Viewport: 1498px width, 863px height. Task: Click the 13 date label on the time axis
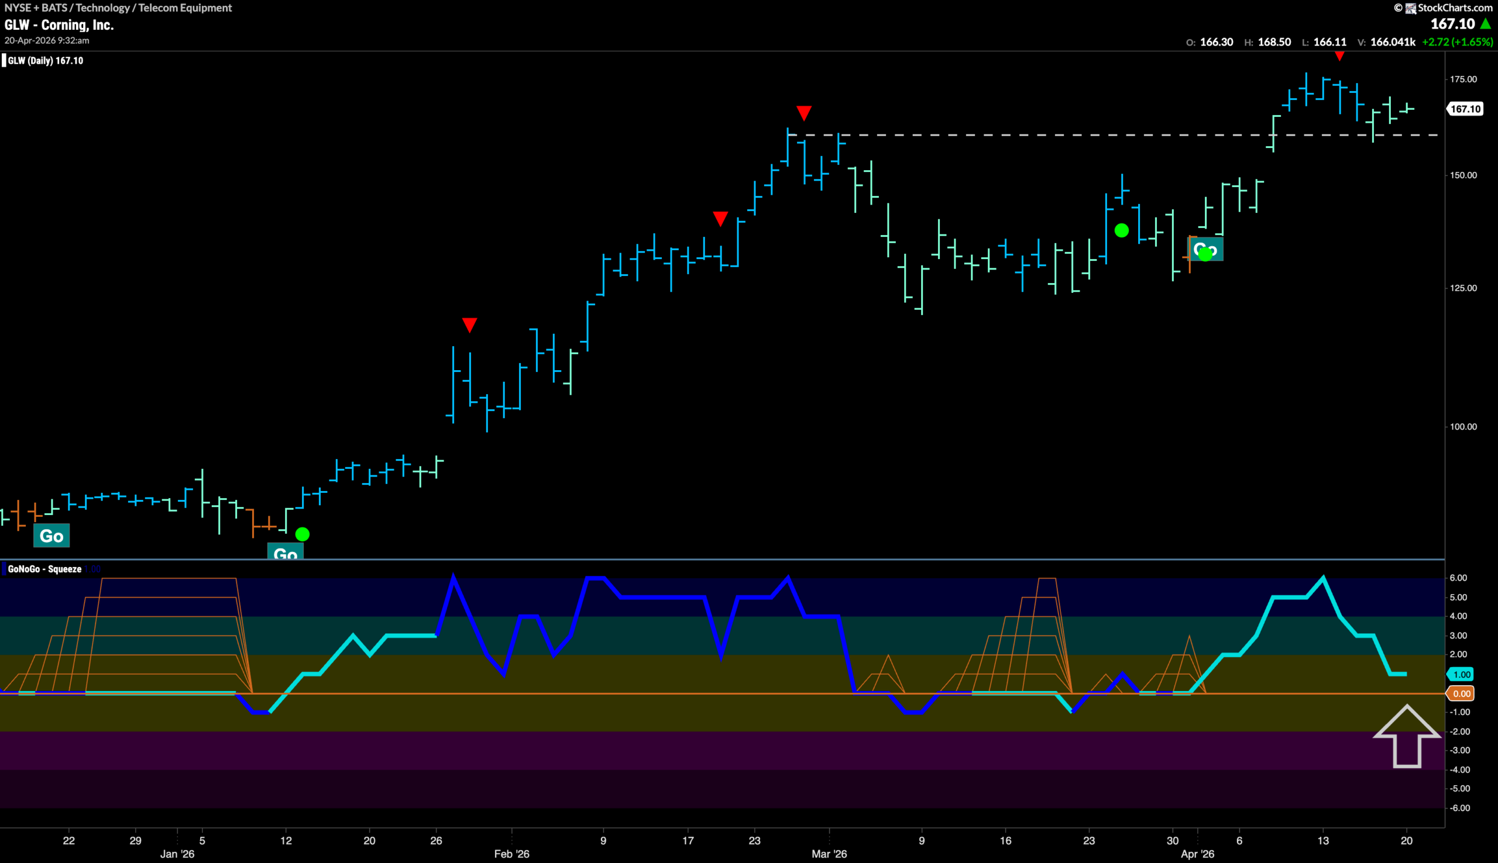tap(1323, 840)
